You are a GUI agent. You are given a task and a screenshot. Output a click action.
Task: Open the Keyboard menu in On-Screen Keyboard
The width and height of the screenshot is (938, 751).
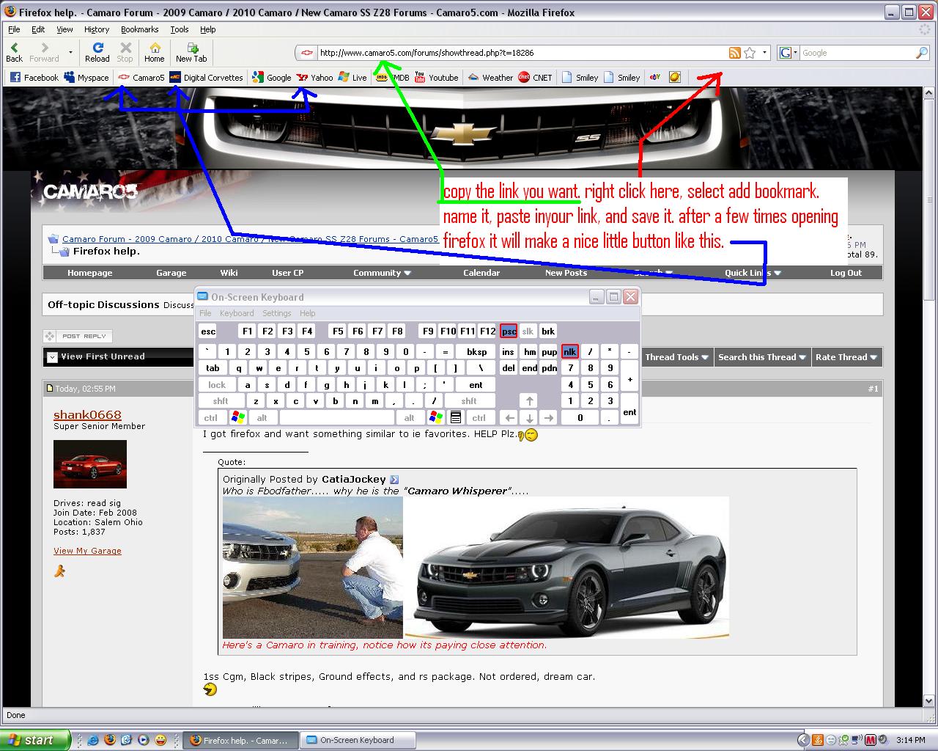tap(237, 313)
